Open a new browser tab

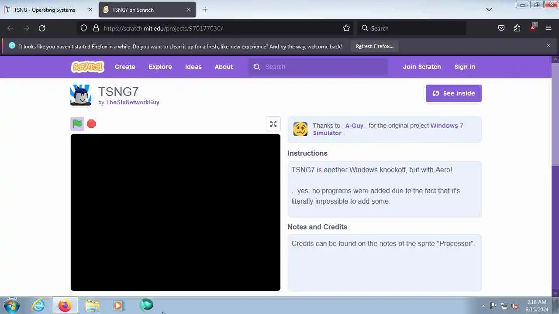[205, 10]
